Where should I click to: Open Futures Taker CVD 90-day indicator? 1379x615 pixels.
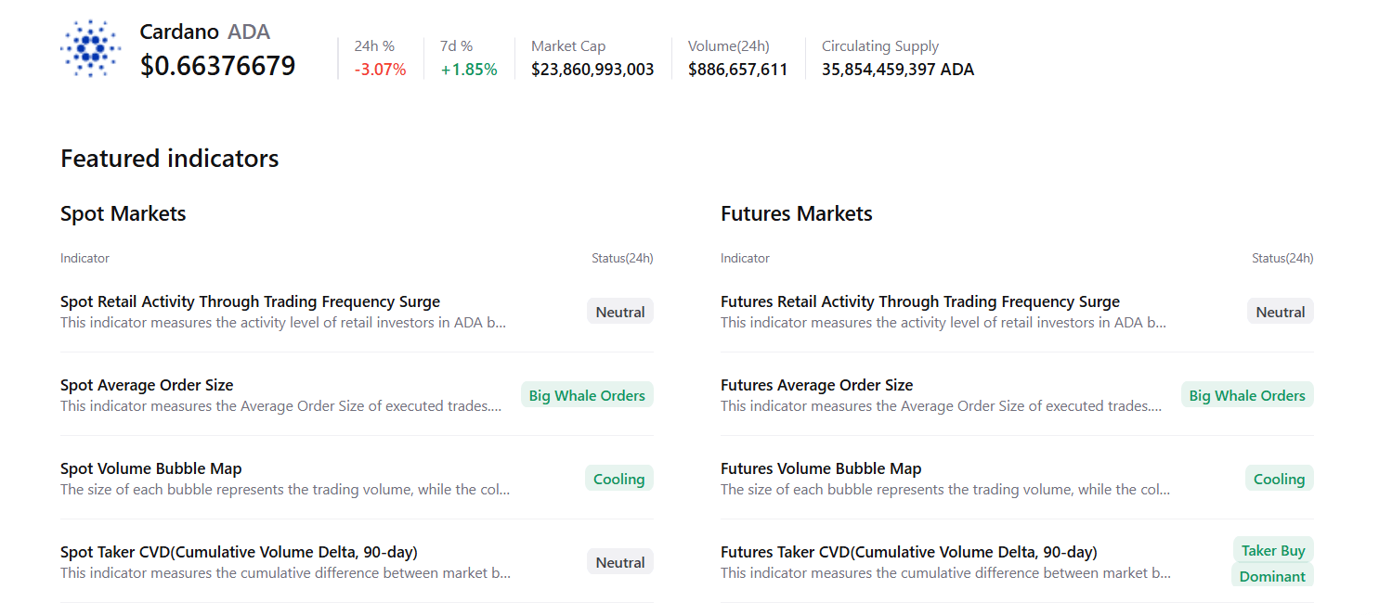coord(908,552)
